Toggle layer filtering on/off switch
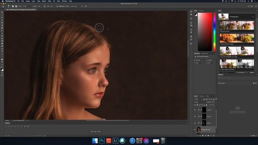 pyautogui.click(x=216, y=99)
